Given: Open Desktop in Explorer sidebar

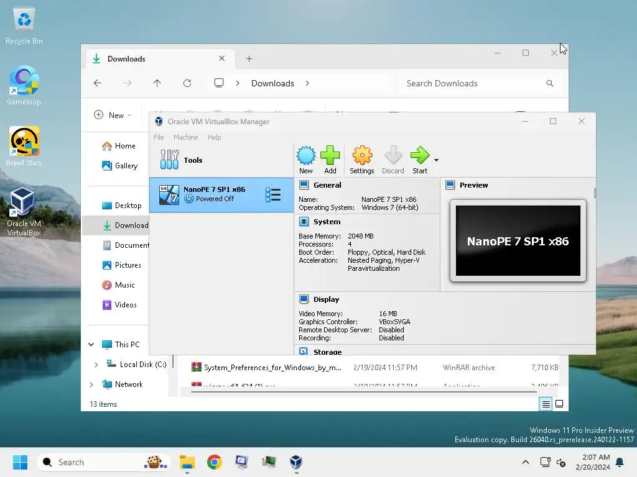Looking at the screenshot, I should [121, 206].
